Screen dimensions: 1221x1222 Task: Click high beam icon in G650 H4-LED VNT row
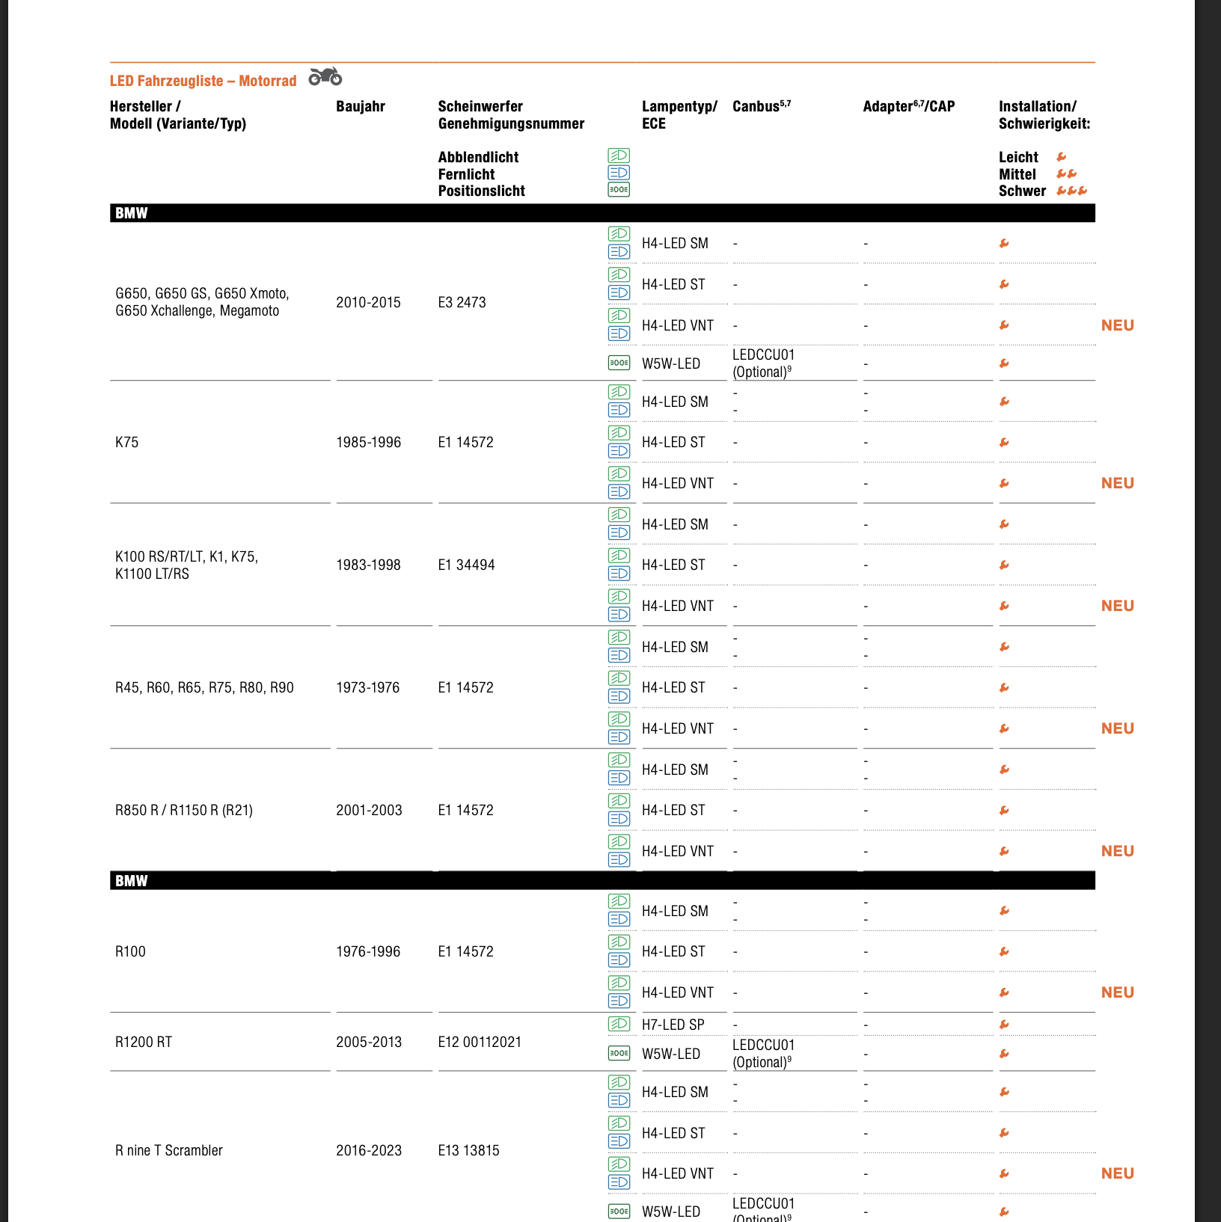[619, 334]
